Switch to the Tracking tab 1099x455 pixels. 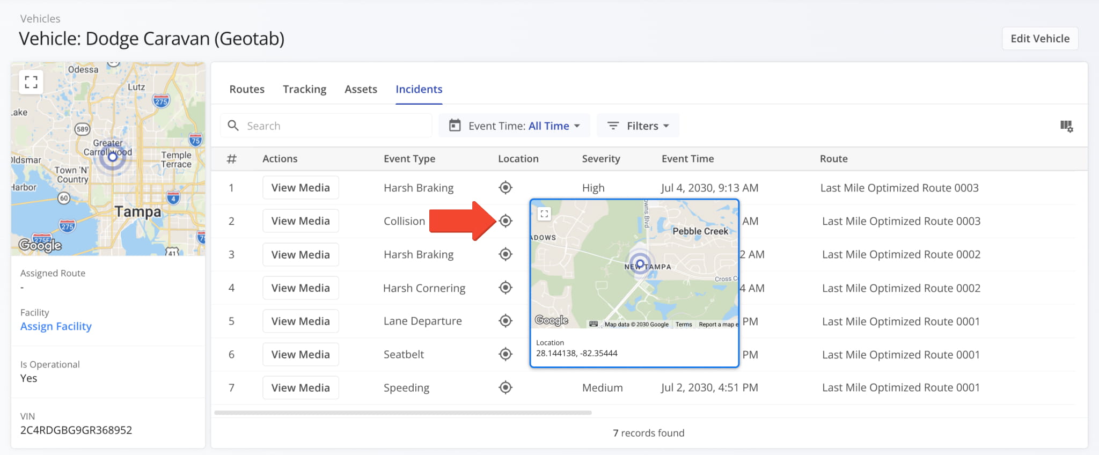click(x=305, y=89)
